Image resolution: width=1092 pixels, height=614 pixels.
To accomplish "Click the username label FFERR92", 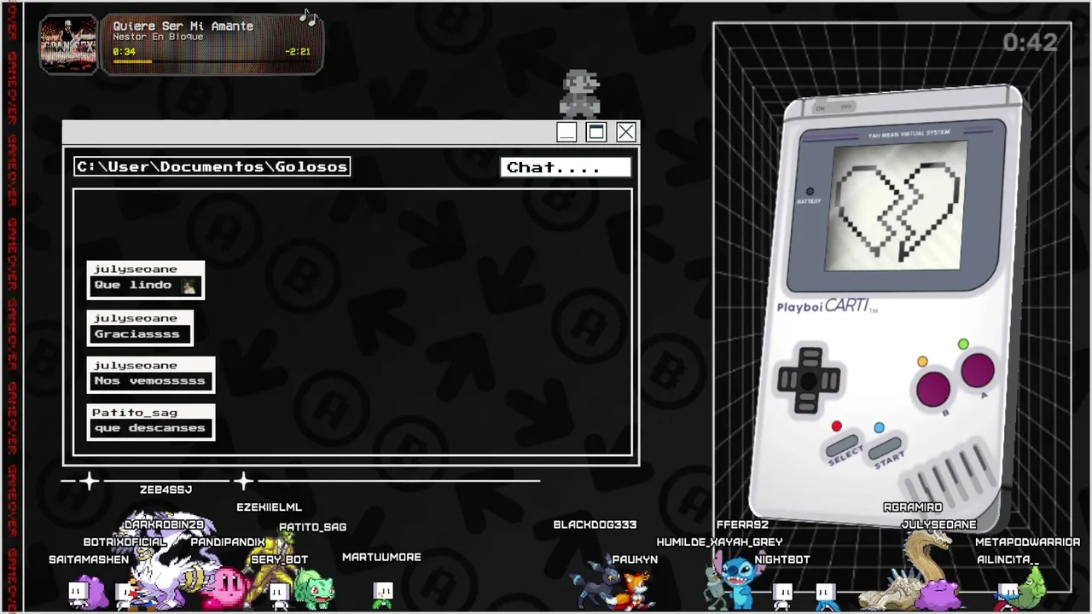I will pos(742,524).
